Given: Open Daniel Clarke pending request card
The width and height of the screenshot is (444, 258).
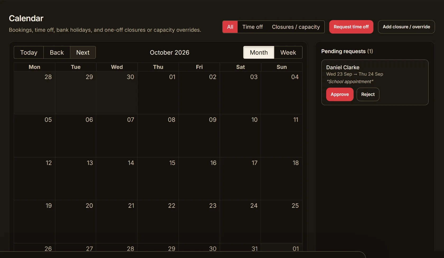Looking at the screenshot, I should (x=375, y=82).
